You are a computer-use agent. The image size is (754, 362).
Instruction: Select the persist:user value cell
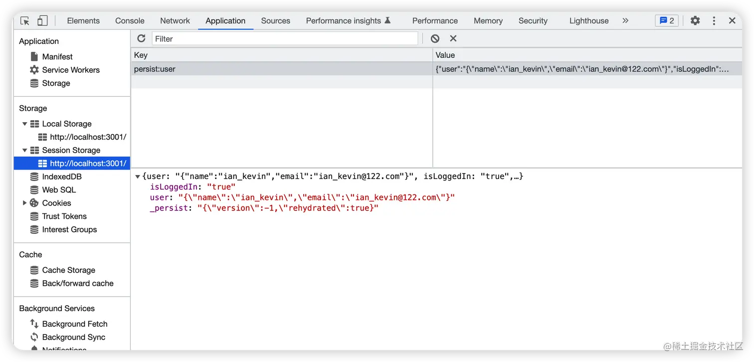(587, 69)
